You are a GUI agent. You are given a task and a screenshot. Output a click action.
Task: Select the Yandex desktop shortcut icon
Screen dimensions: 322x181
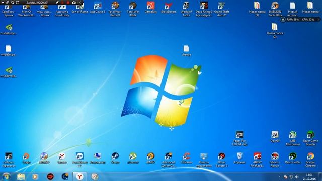click(x=62, y=158)
